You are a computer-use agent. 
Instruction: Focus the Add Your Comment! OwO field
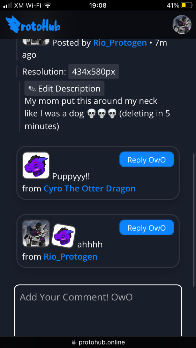pos(98,311)
